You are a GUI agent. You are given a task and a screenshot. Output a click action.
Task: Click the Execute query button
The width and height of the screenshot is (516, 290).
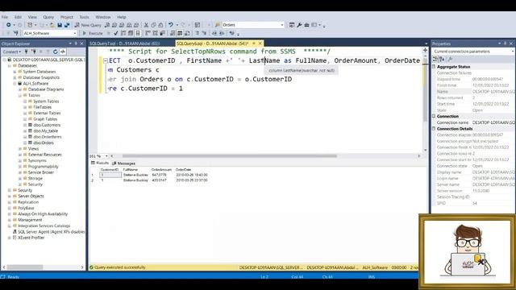(93, 33)
